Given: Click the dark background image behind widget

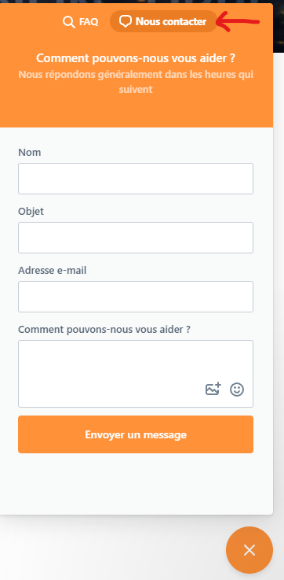Looking at the screenshot, I should tap(279, 26).
